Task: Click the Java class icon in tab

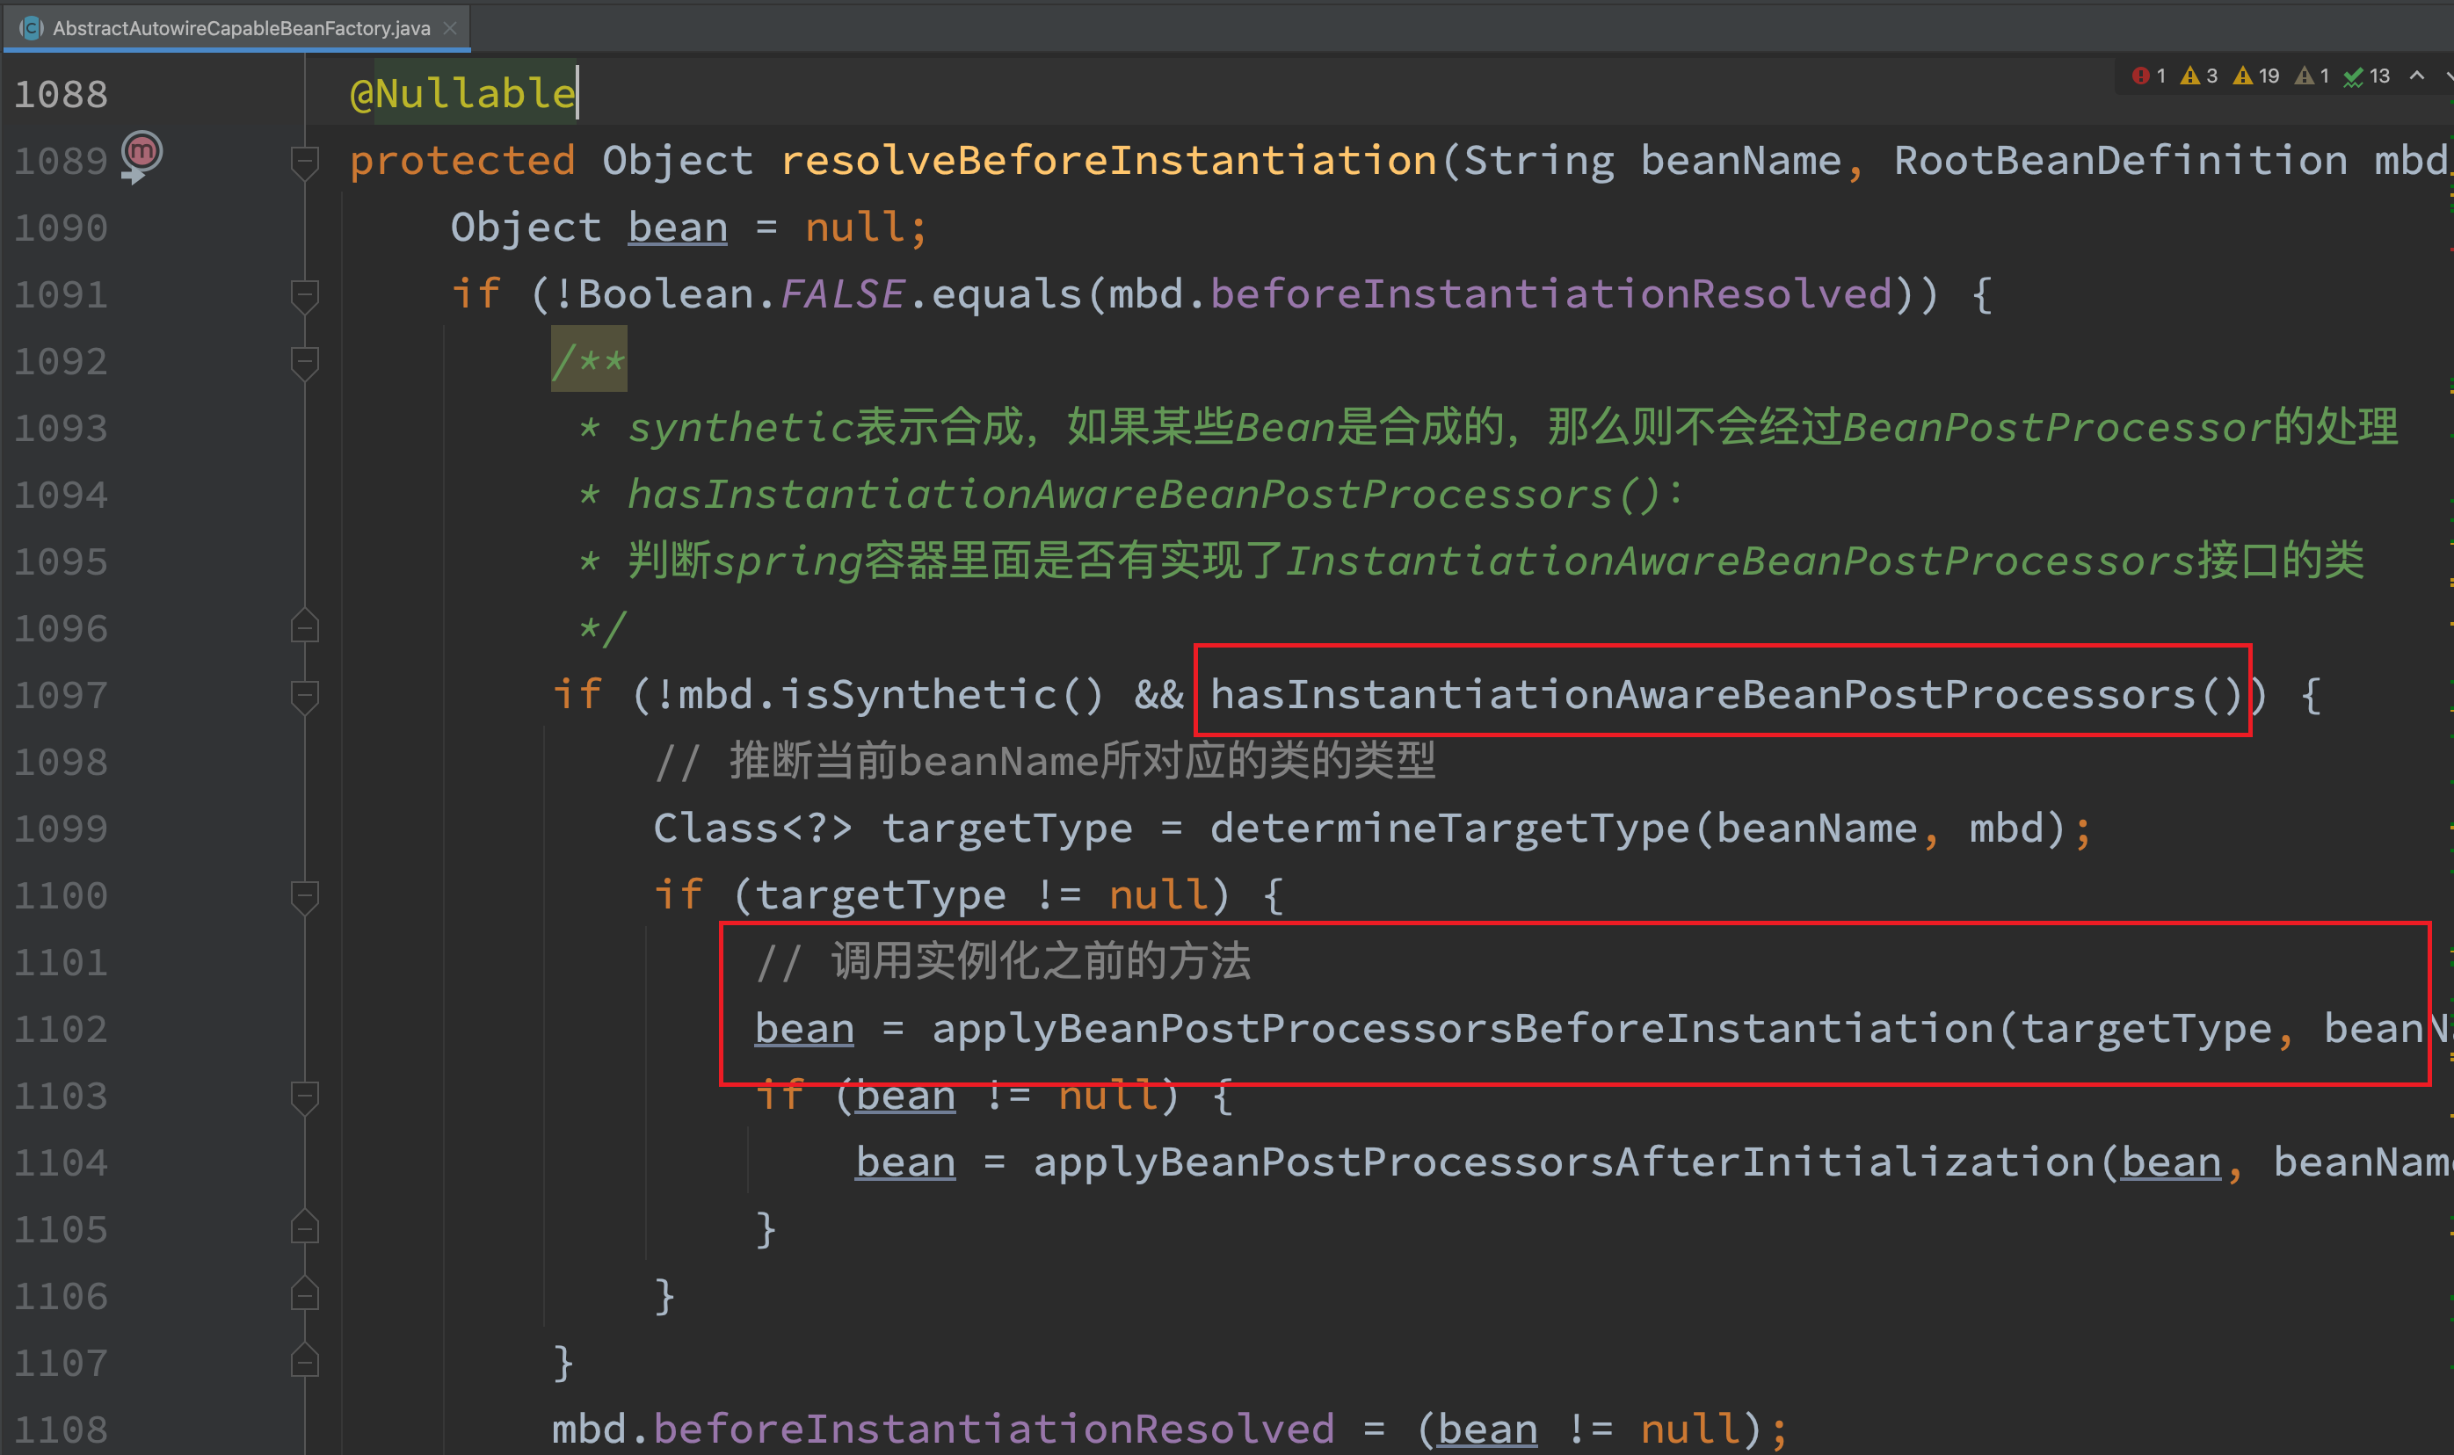Action: point(32,27)
